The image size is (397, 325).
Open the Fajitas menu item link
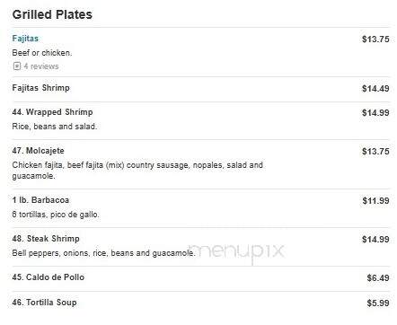click(25, 39)
